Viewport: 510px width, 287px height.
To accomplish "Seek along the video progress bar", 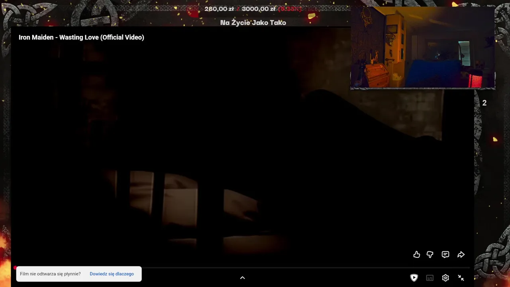I will (242, 268).
